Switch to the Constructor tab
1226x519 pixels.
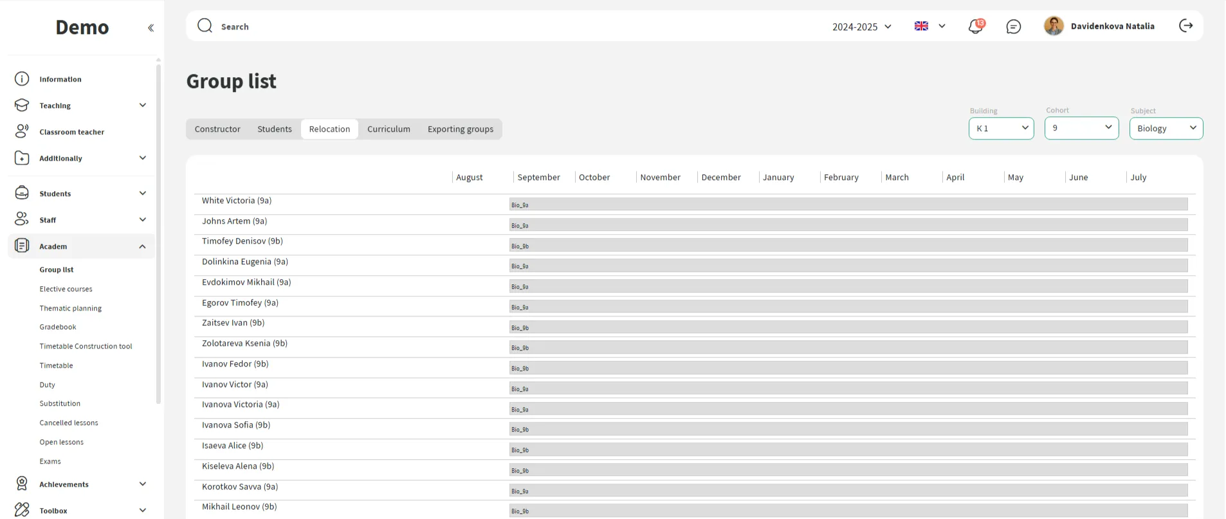[217, 129]
